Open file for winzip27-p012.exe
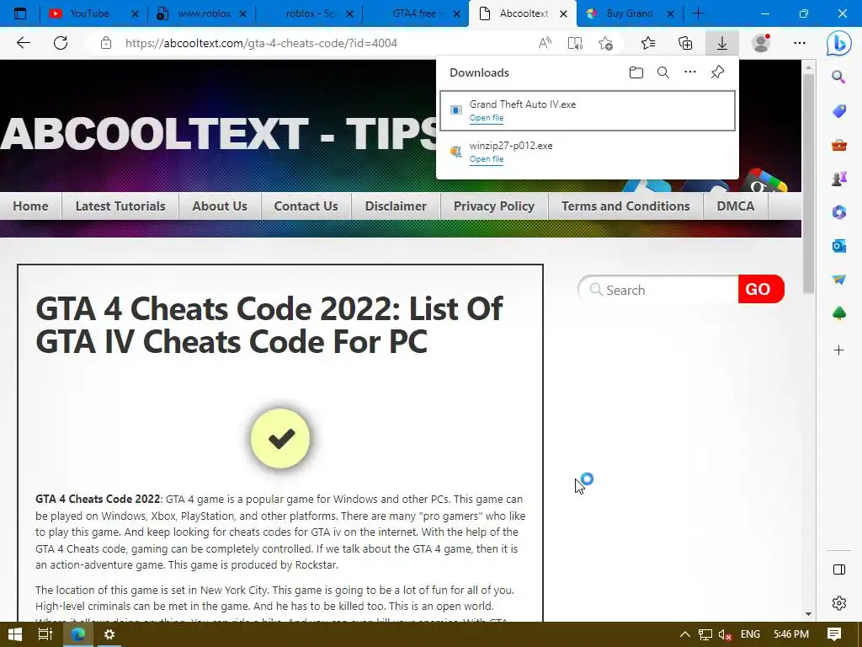 click(x=487, y=159)
